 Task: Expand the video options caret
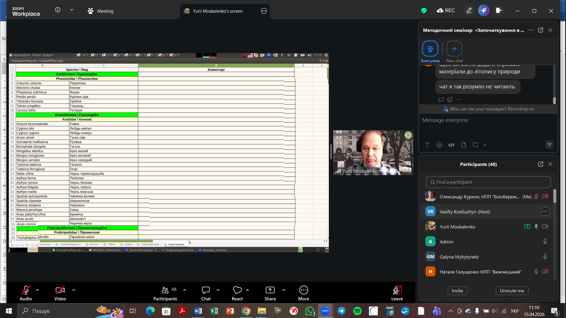tap(74, 290)
